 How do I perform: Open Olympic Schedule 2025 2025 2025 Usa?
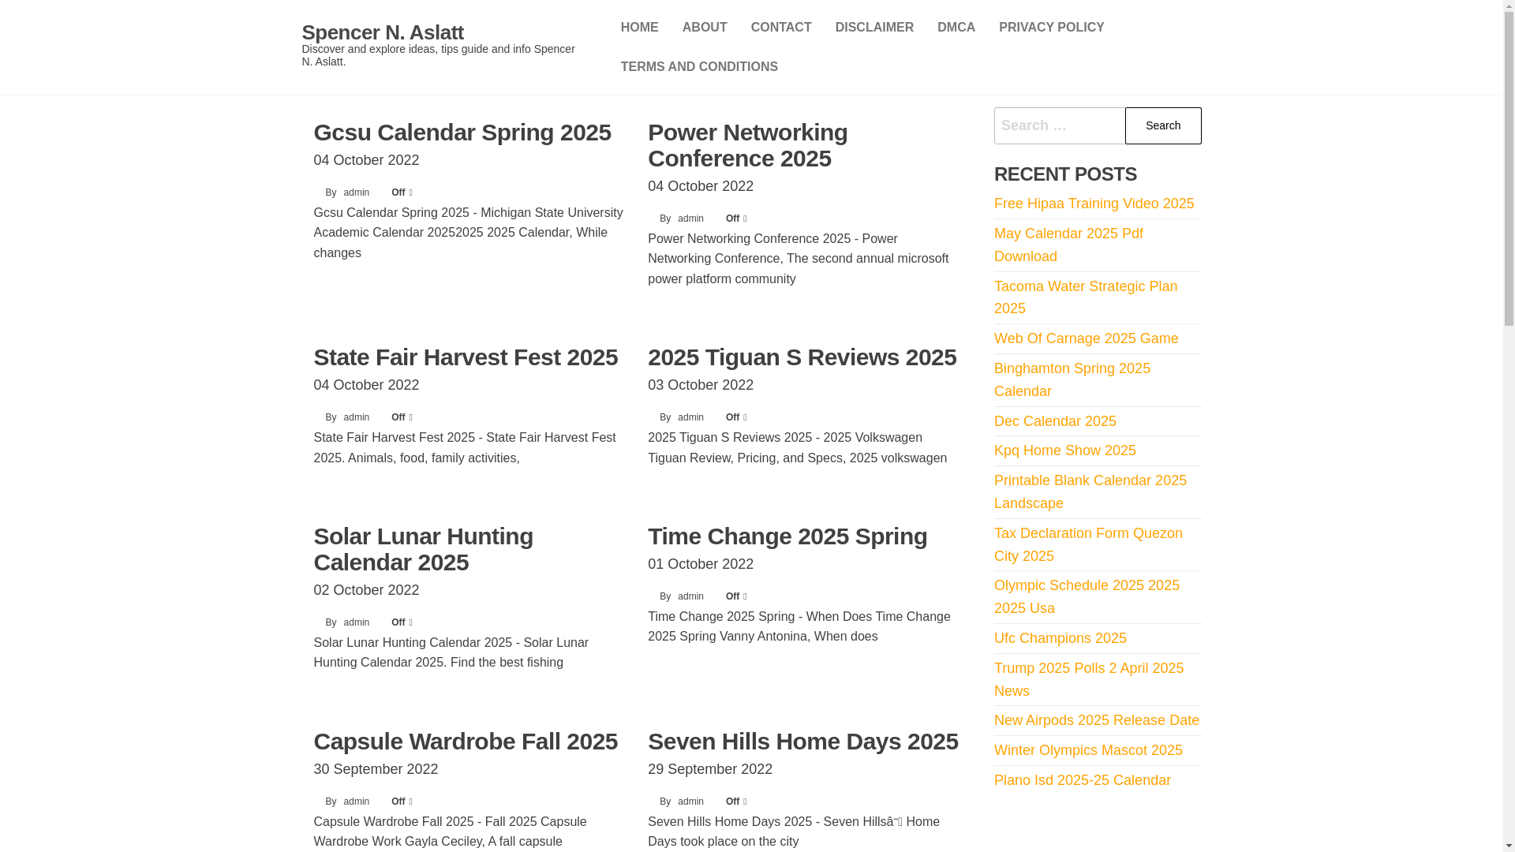(1087, 596)
